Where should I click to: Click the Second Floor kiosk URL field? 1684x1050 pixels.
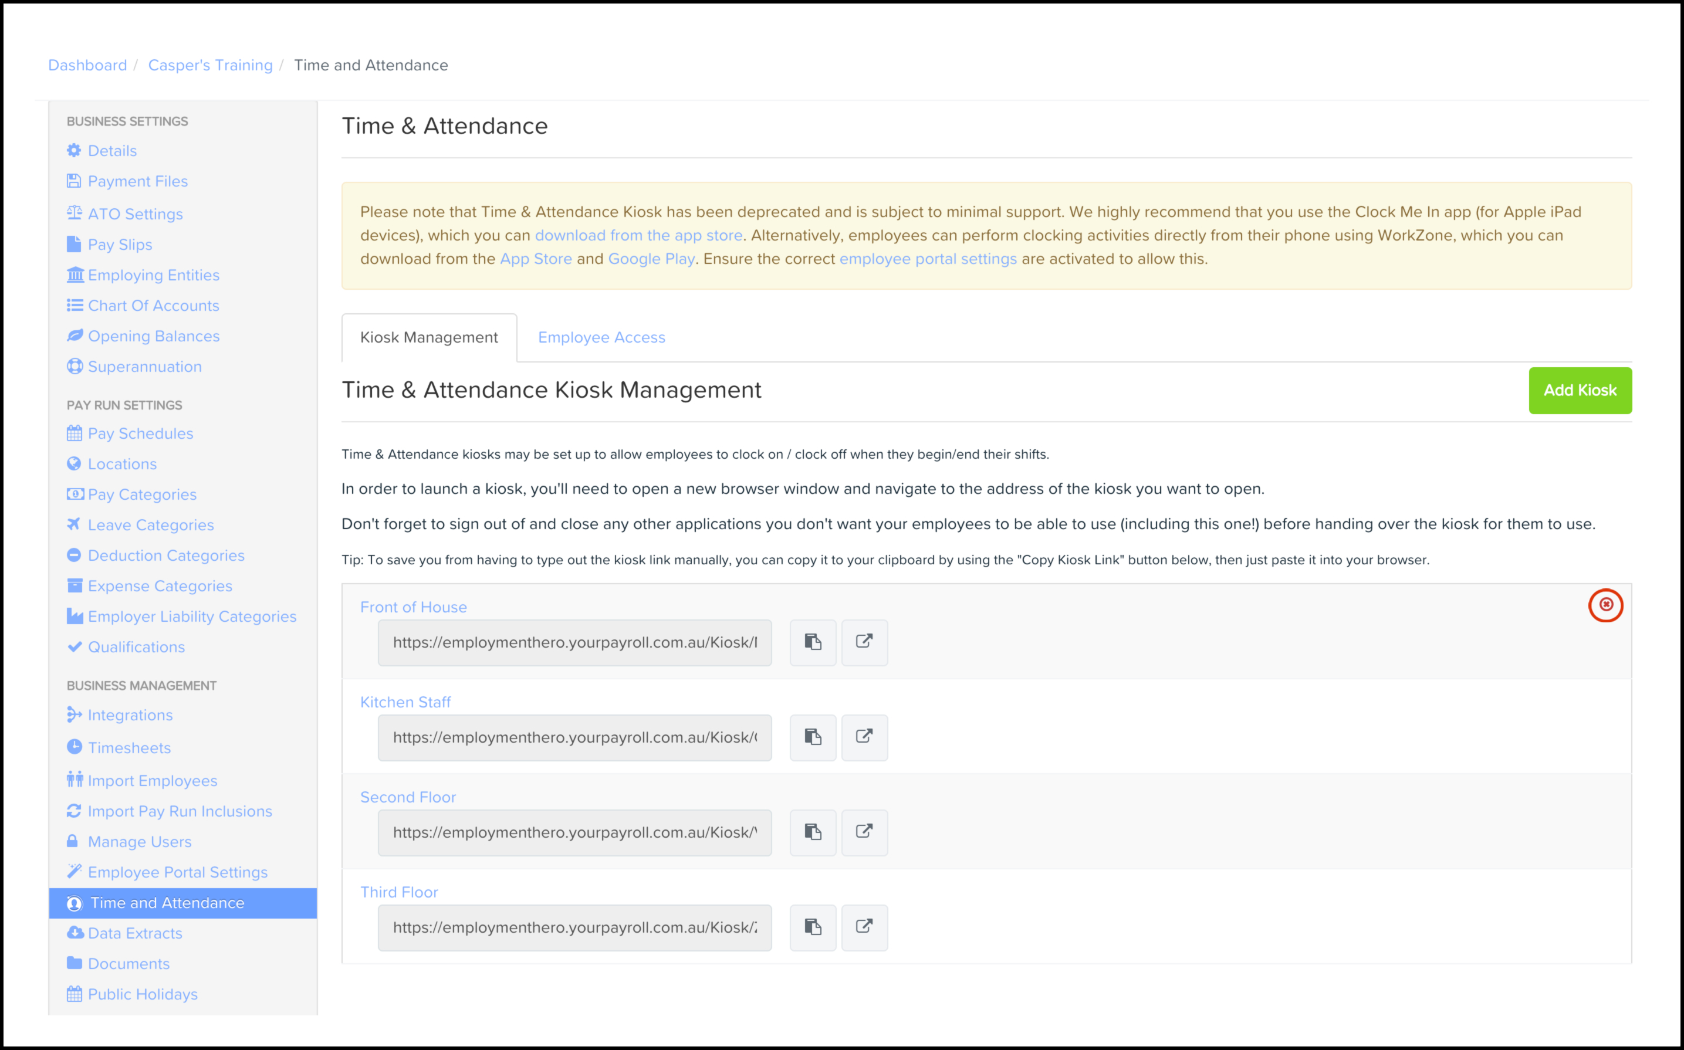(x=574, y=832)
